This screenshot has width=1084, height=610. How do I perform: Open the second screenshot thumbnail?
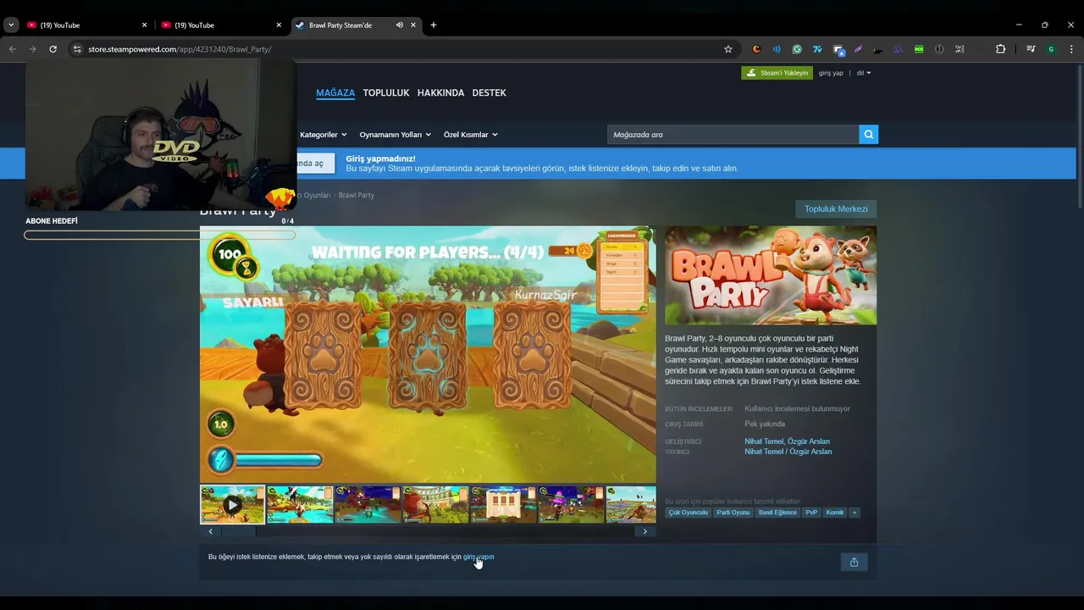pyautogui.click(x=300, y=505)
